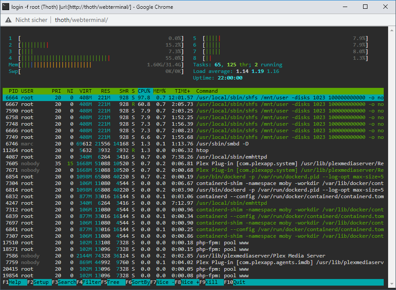Screen dimensions: 396x290
Task: Sort by MEM% column header
Action: (x=159, y=91)
